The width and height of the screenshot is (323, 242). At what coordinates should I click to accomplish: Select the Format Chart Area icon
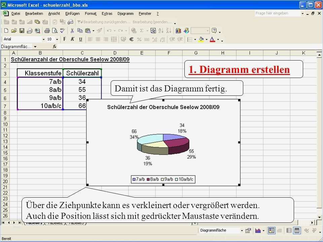[248, 231]
